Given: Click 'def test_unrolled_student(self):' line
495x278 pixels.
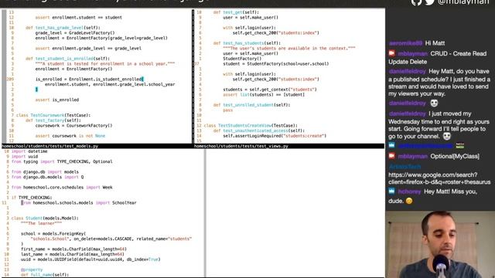Looking at the screenshot, I should pos(251,105).
